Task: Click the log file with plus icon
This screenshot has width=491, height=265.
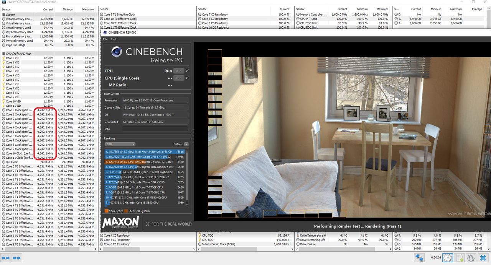Action: [x=460, y=258]
